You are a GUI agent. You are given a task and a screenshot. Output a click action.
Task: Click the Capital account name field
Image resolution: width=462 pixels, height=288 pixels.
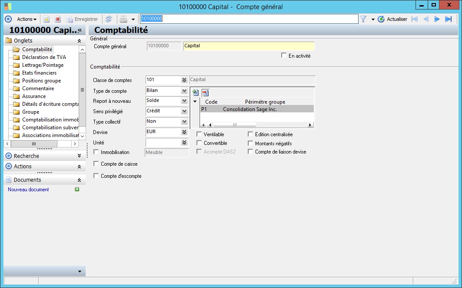coord(249,46)
